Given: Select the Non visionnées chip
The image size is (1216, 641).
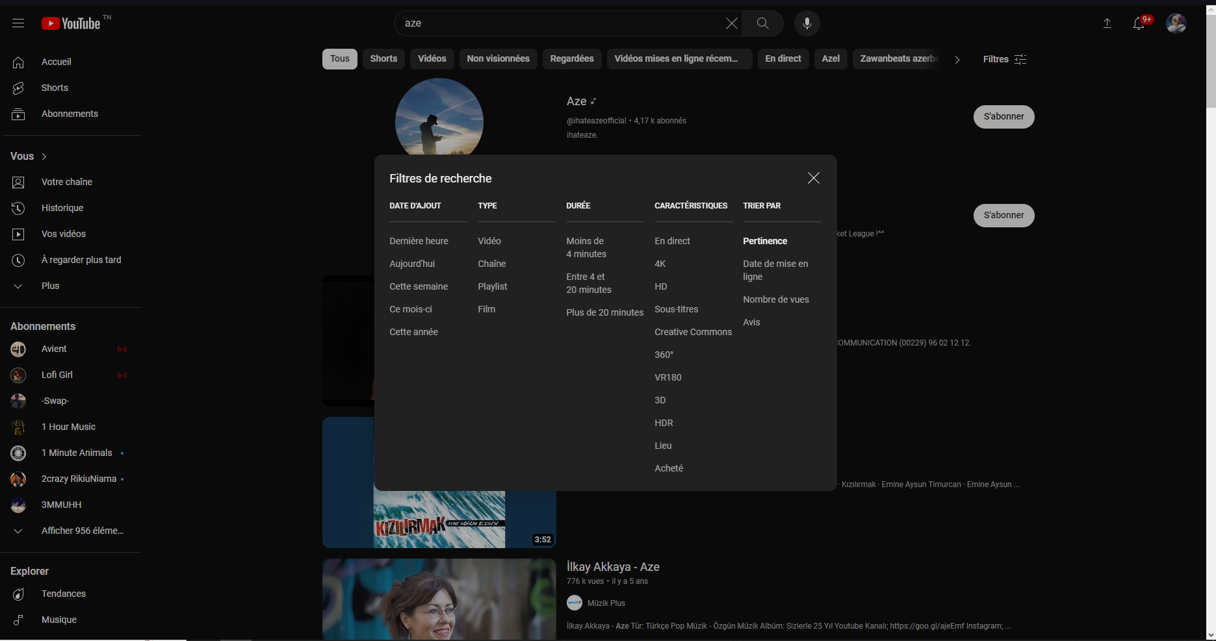Looking at the screenshot, I should click(498, 59).
